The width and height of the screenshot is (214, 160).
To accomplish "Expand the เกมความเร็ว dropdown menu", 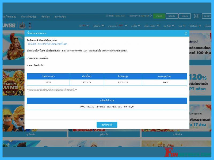I will point(118,26).
